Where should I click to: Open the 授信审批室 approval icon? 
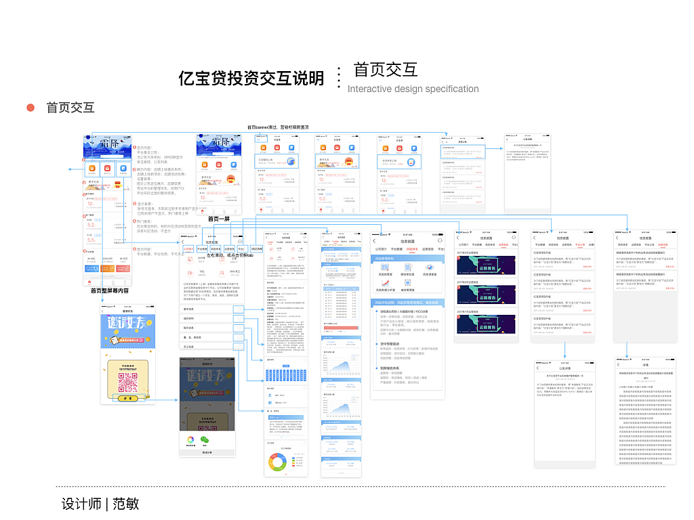(x=407, y=267)
